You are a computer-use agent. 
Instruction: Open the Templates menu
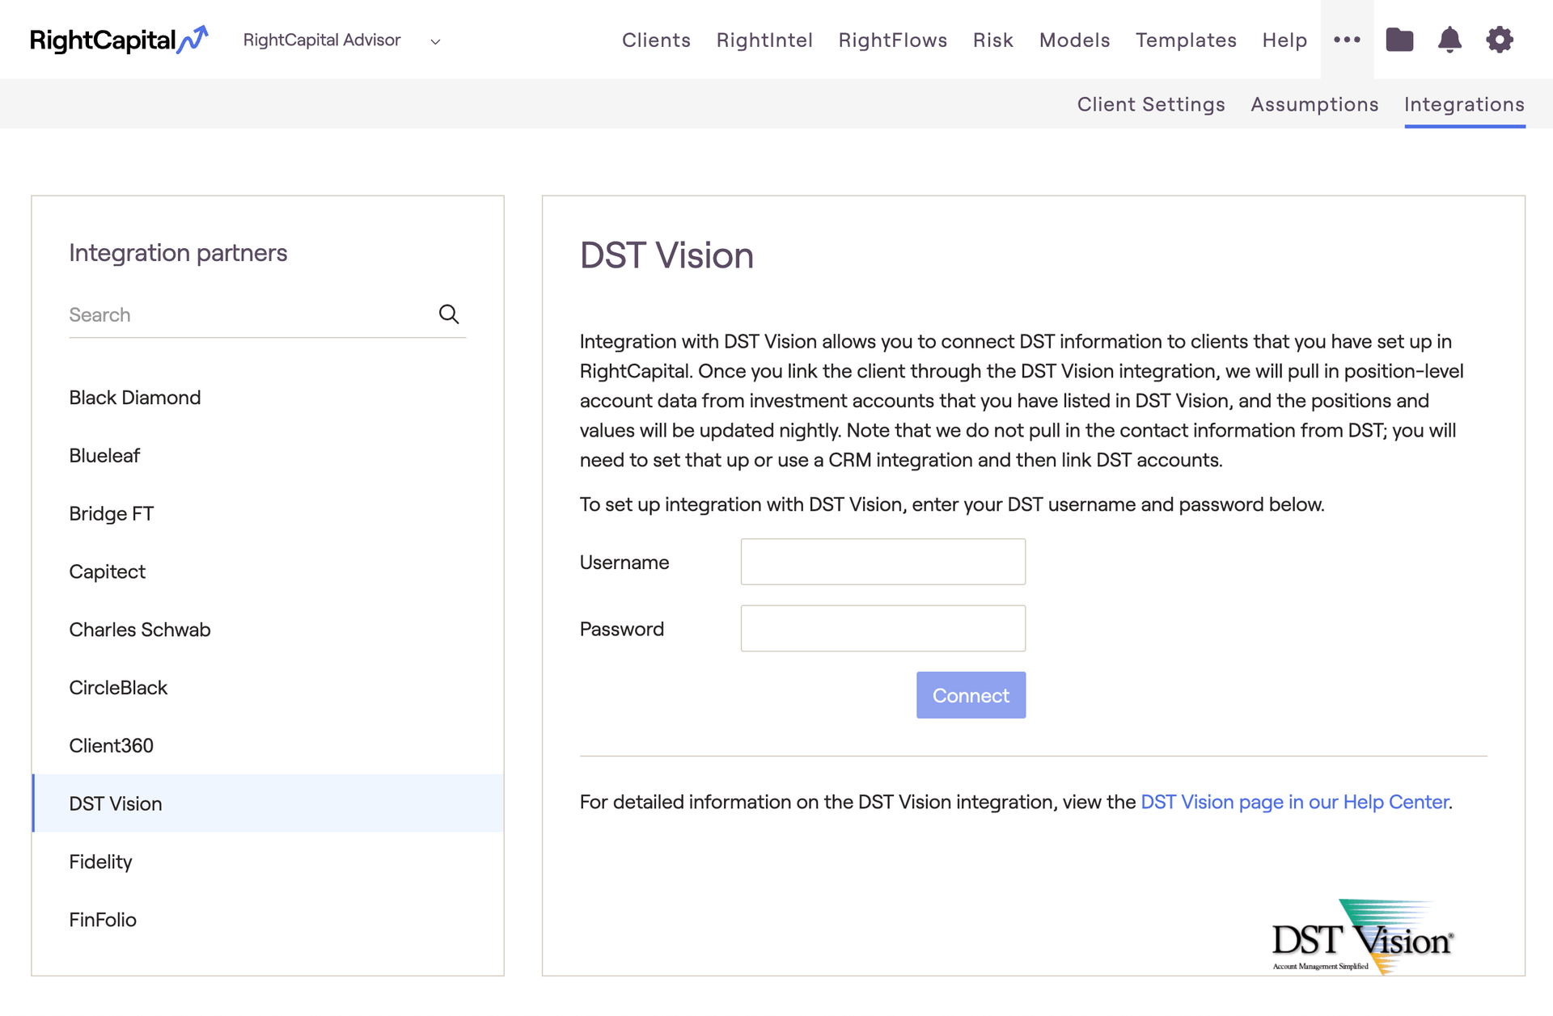pos(1186,40)
